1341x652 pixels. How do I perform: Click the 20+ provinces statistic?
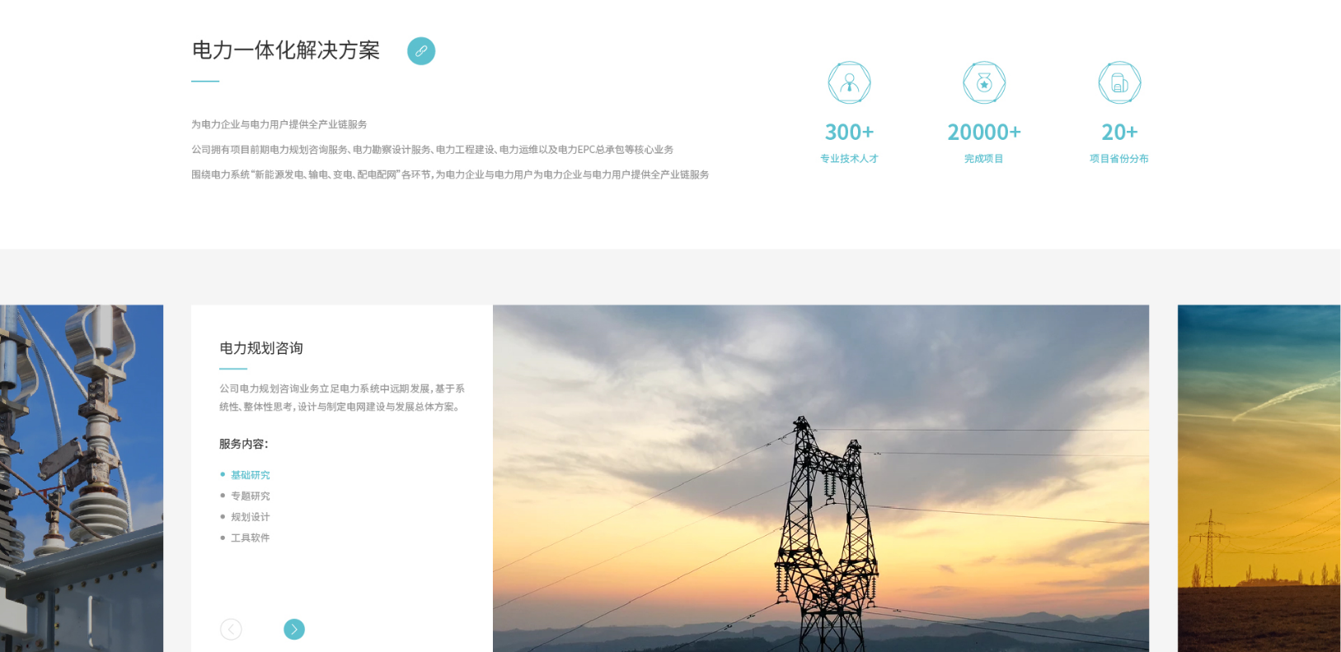pyautogui.click(x=1119, y=132)
